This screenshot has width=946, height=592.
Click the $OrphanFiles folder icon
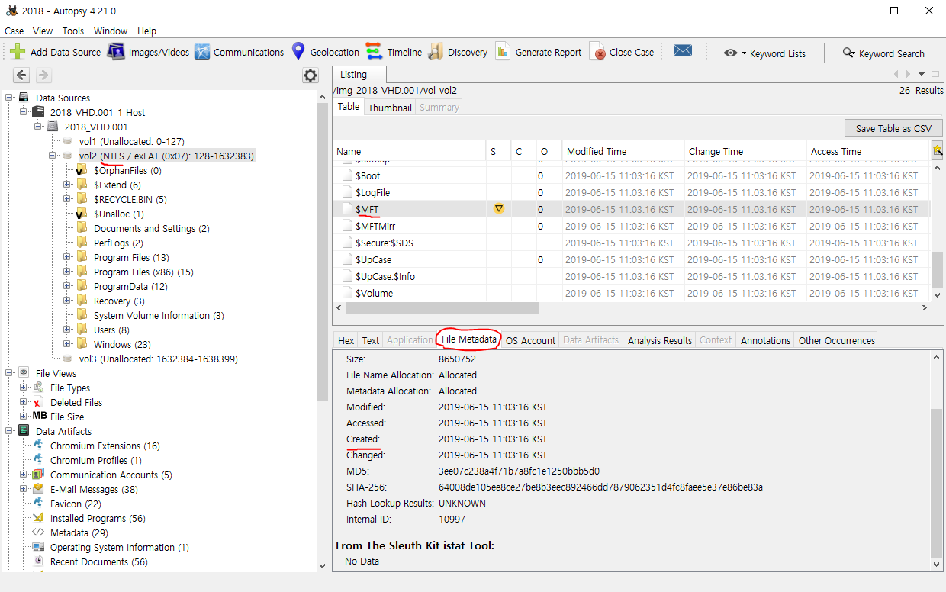tap(81, 171)
